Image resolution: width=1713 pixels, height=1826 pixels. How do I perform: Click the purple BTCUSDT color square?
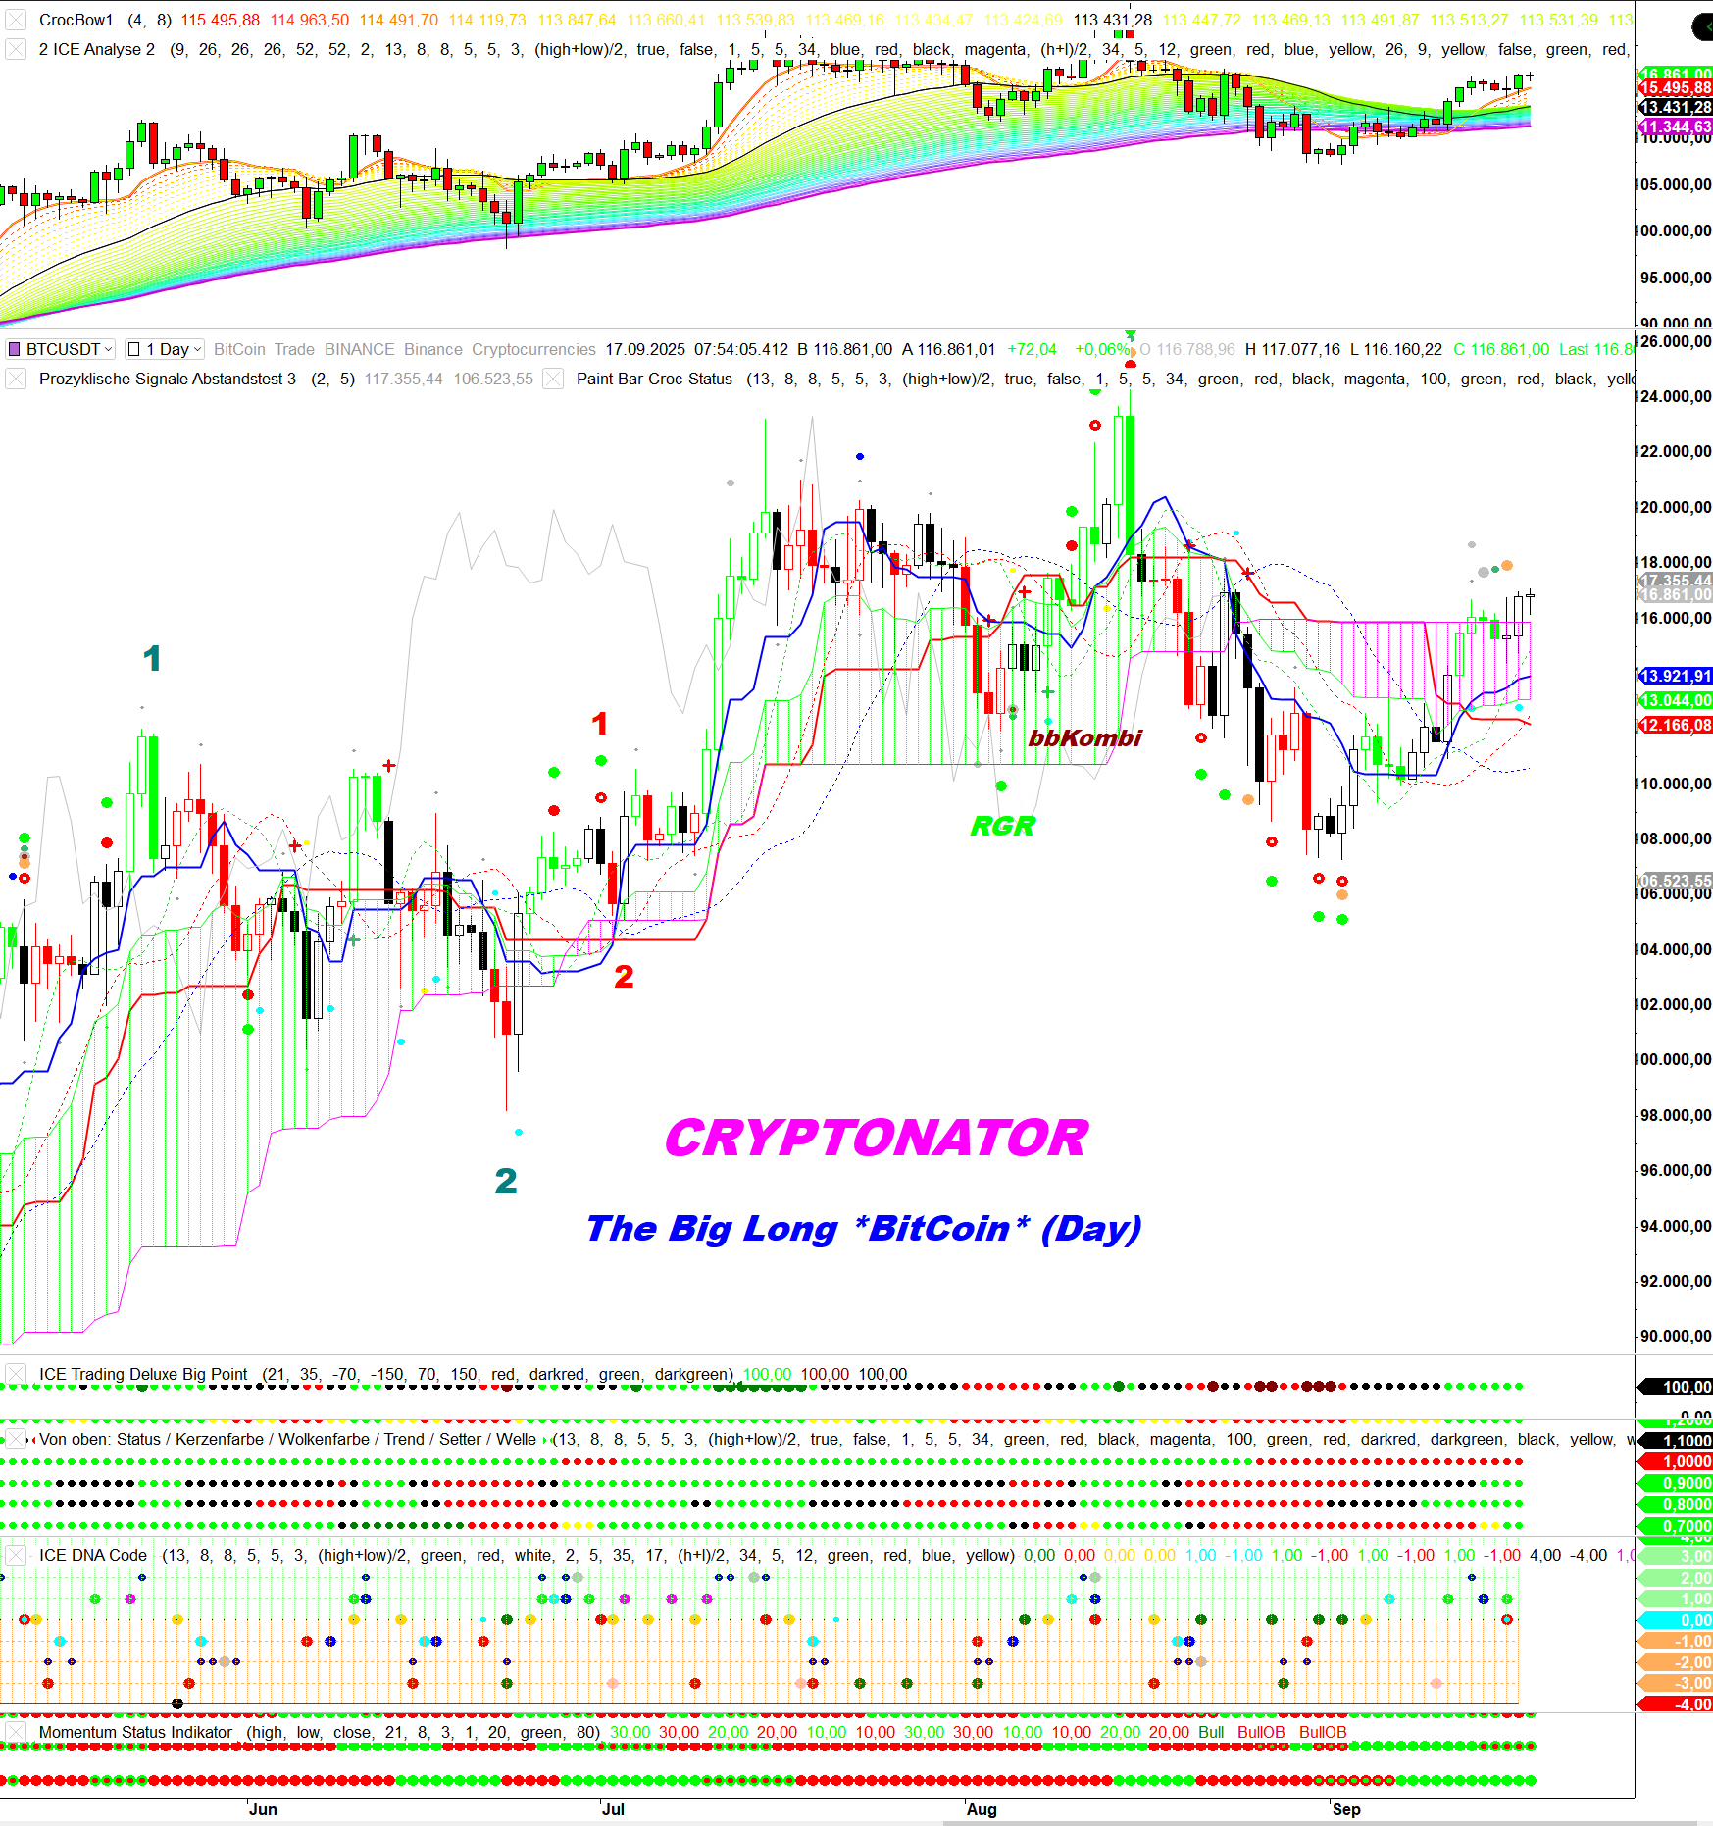click(x=15, y=349)
